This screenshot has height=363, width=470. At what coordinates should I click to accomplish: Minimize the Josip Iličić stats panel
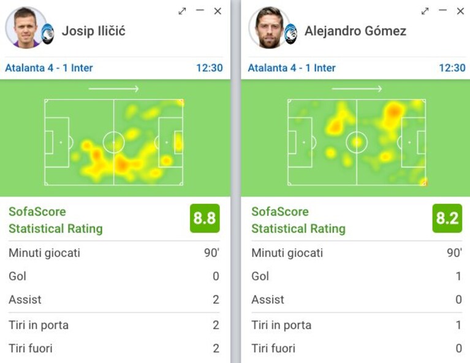click(x=200, y=10)
